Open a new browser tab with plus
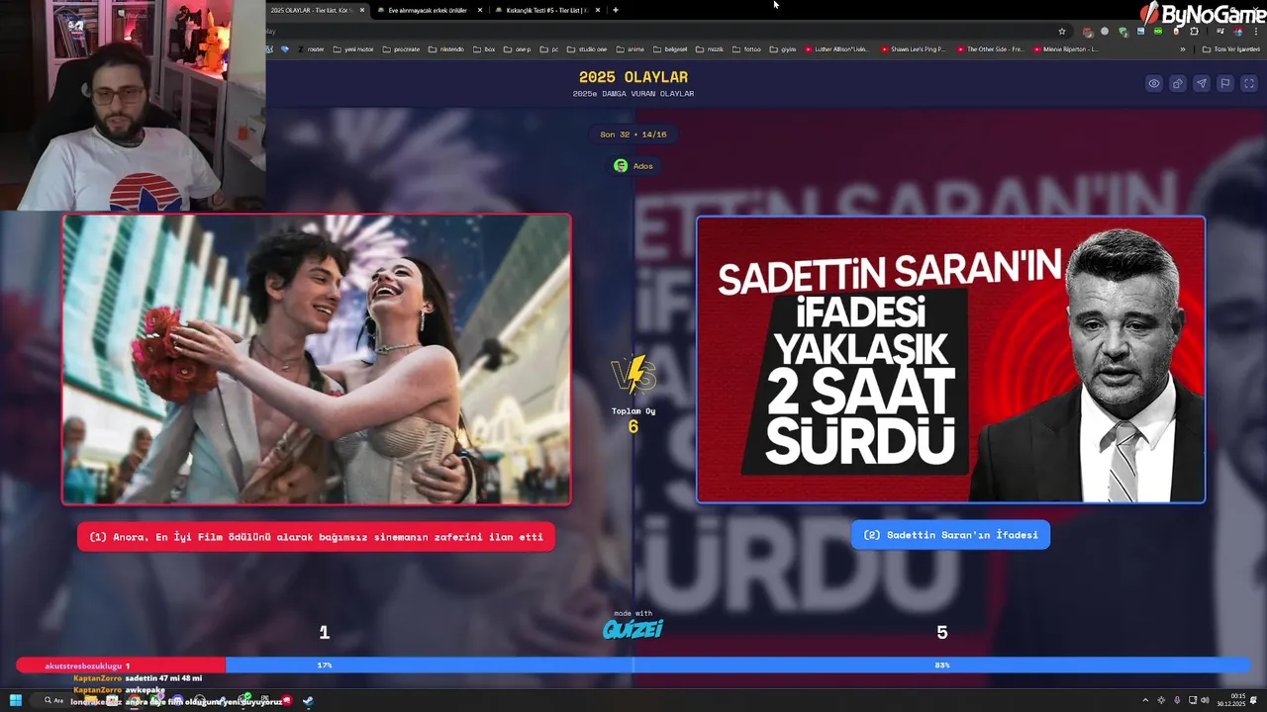Screen dimensions: 1267x712 [x=616, y=10]
